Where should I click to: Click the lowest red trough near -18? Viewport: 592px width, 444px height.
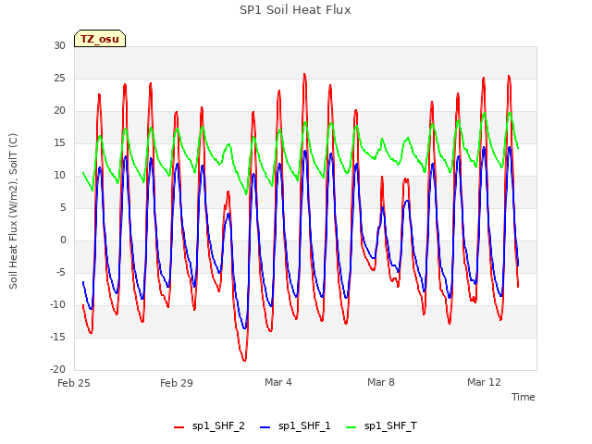(x=244, y=360)
